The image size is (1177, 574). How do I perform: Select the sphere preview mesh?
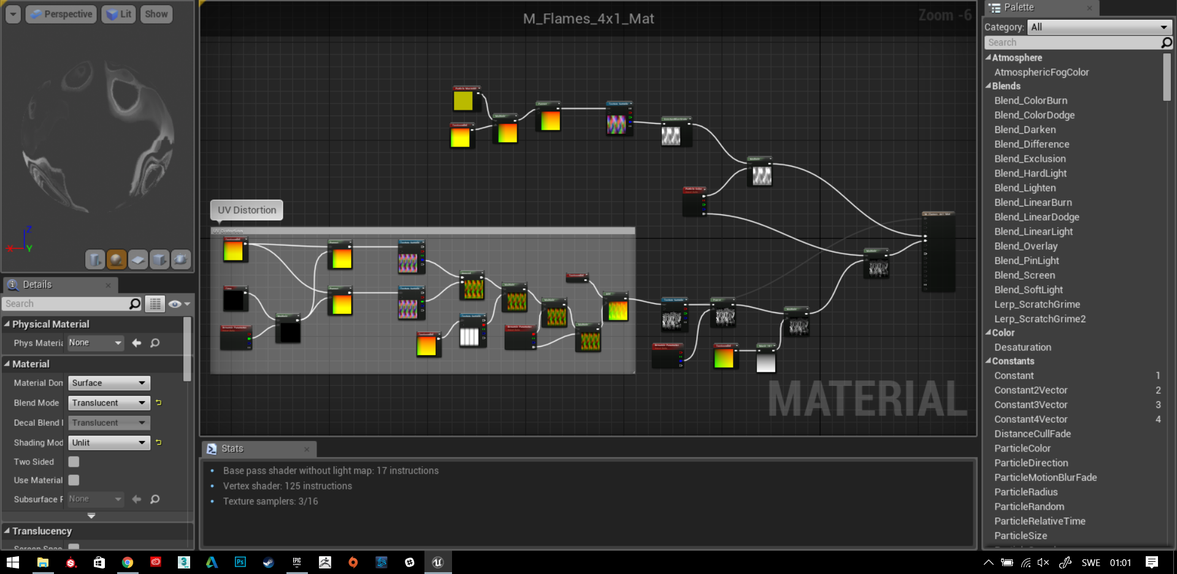(117, 260)
